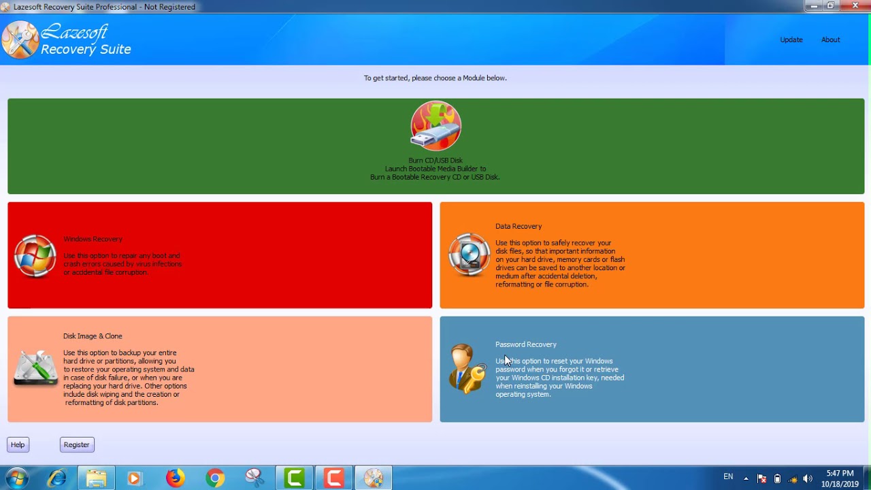Open the network tray icon

[x=792, y=478]
